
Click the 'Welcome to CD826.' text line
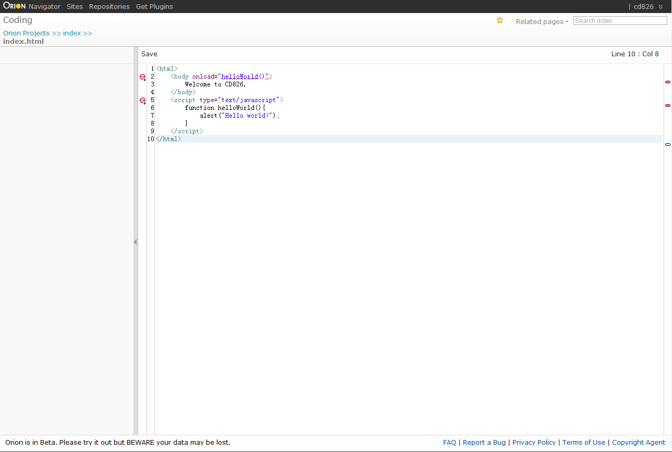pos(215,84)
